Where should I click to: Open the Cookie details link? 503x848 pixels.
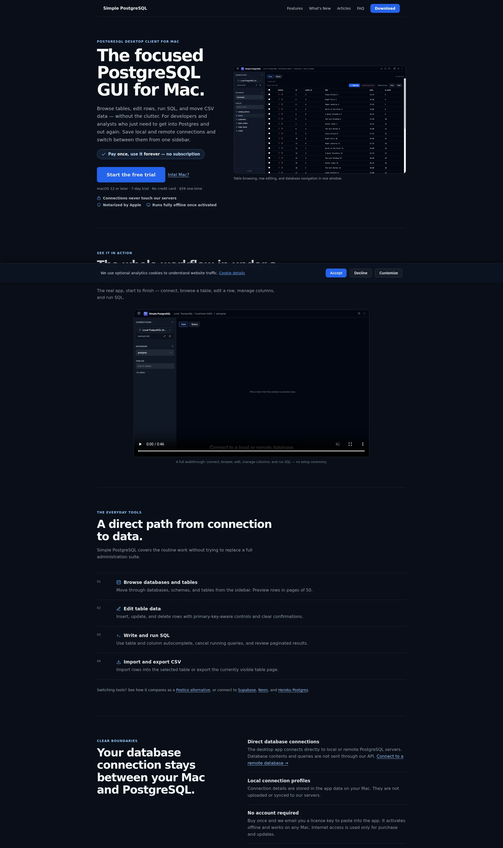pyautogui.click(x=232, y=273)
